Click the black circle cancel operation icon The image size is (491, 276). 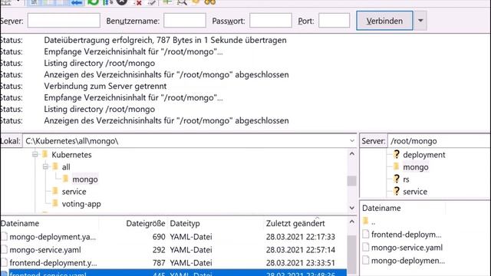tap(122, 2)
